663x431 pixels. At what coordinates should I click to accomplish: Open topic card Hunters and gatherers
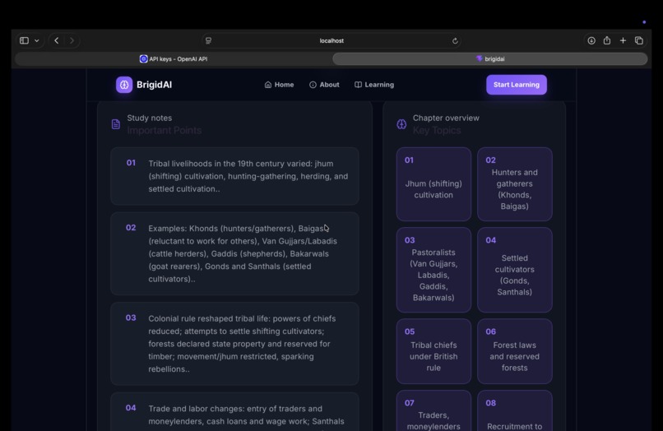click(x=515, y=184)
